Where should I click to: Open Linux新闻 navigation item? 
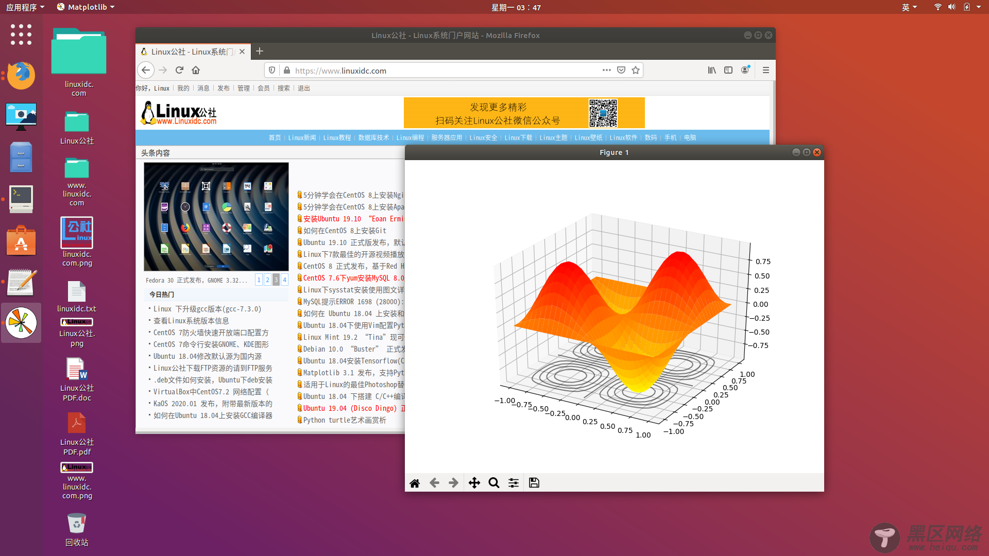(302, 137)
